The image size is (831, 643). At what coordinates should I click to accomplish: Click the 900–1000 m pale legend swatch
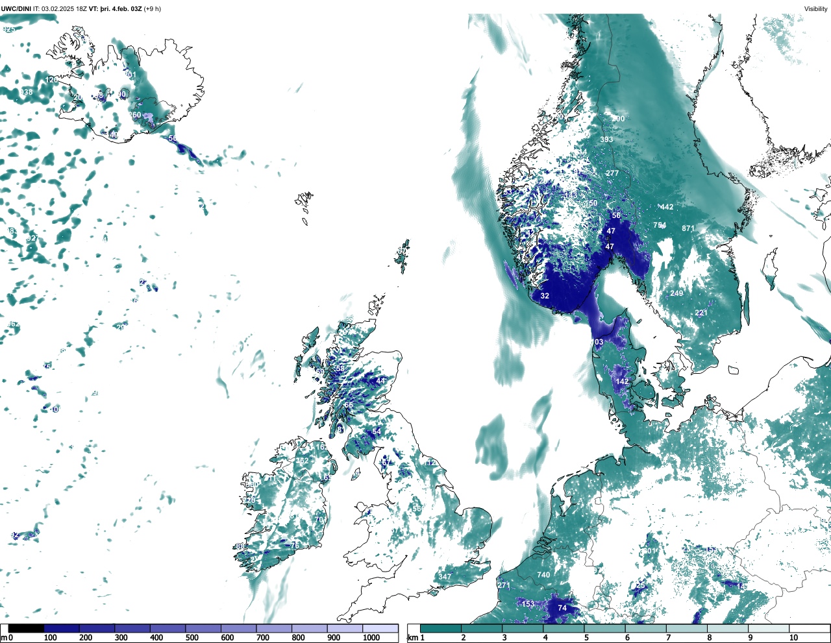pos(345,629)
